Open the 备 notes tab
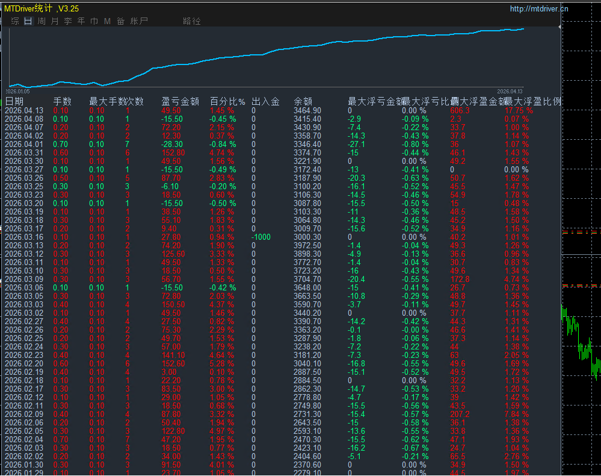The height and width of the screenshot is (476, 601). pyautogui.click(x=120, y=21)
